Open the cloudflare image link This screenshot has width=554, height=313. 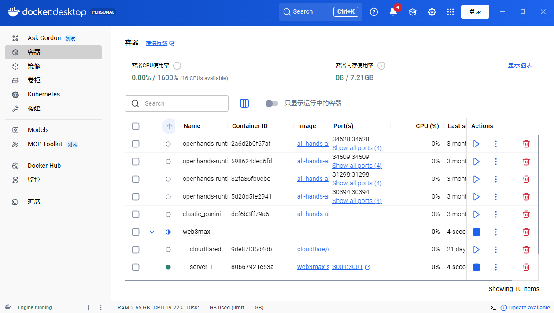313,250
